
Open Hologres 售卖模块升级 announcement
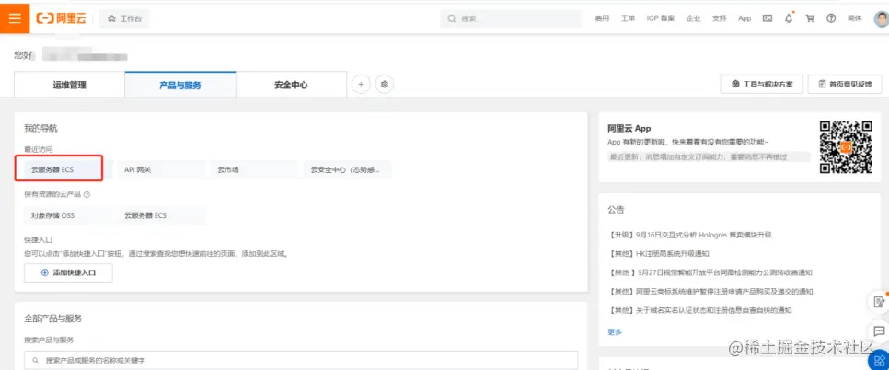[690, 235]
